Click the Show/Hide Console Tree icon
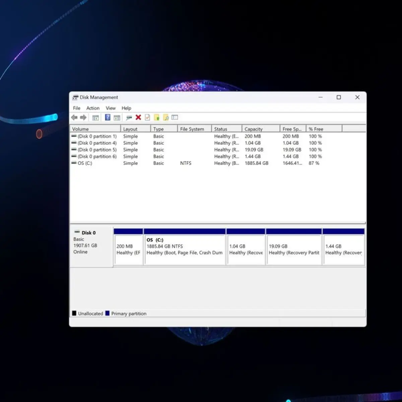The height and width of the screenshot is (402, 402). (95, 118)
